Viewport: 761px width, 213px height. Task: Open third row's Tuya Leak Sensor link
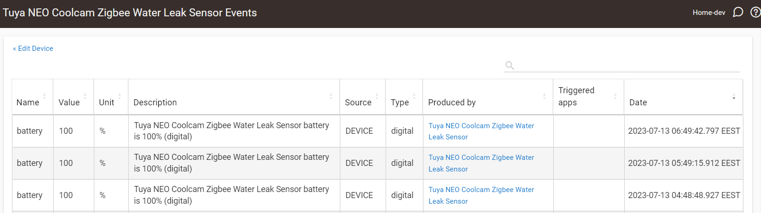(481, 195)
